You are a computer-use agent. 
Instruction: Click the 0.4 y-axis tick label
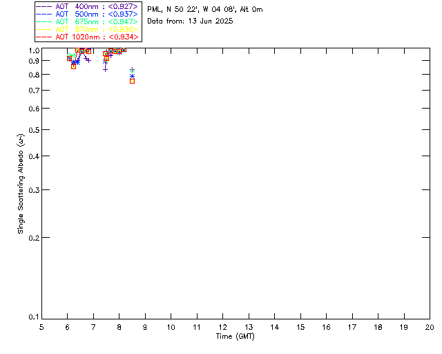coord(34,156)
